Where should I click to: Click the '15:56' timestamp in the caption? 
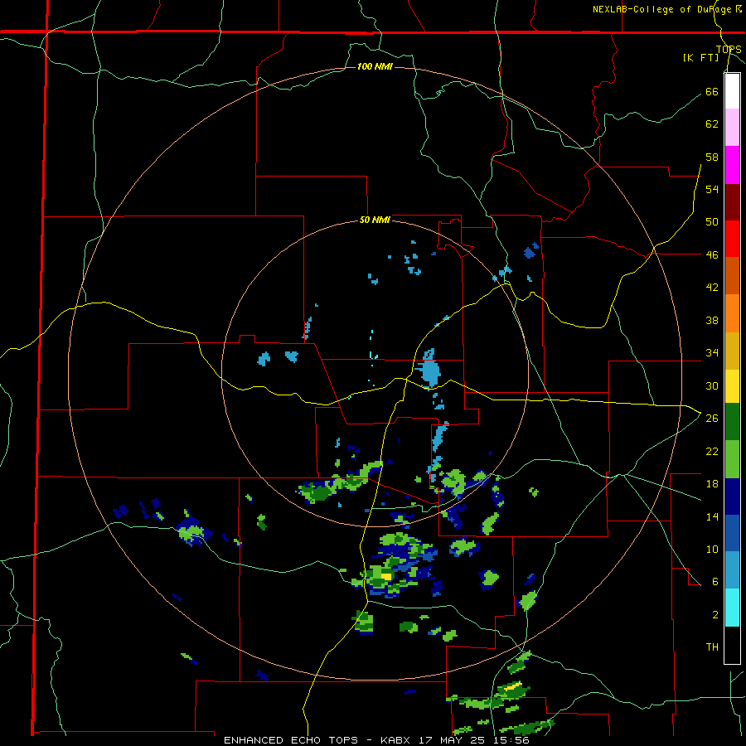[511, 740]
